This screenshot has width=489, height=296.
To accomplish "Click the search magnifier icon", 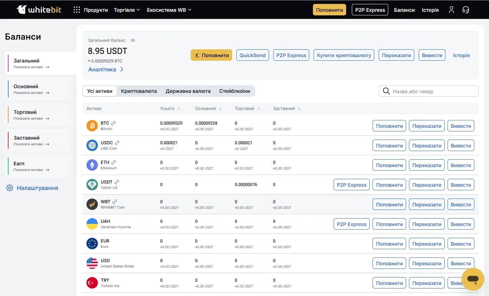I will [386, 91].
